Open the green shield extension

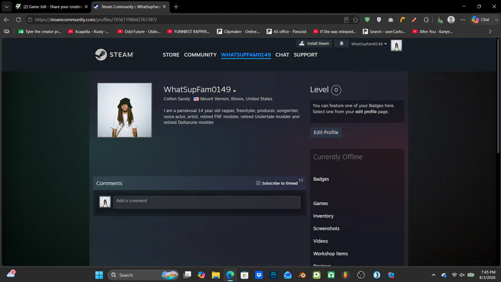click(367, 20)
